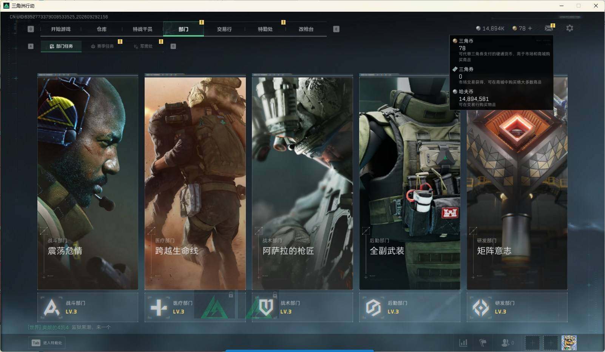Select the 研发部门 LV.3 emblem
Viewport: 605px width, 352px height.
480,307
